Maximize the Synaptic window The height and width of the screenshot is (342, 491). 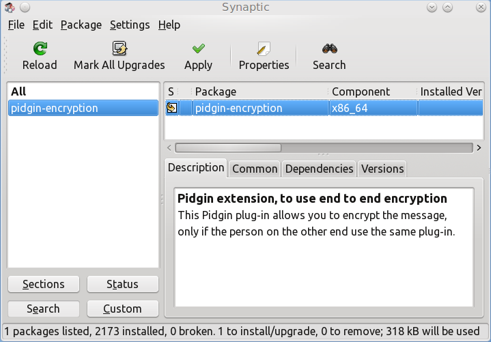(448, 8)
